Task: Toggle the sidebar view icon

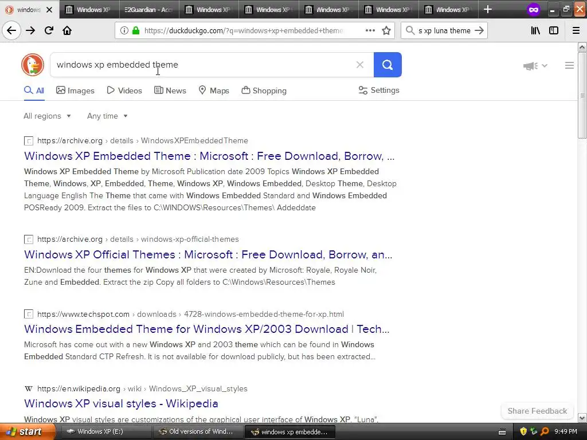Action: pyautogui.click(x=554, y=31)
